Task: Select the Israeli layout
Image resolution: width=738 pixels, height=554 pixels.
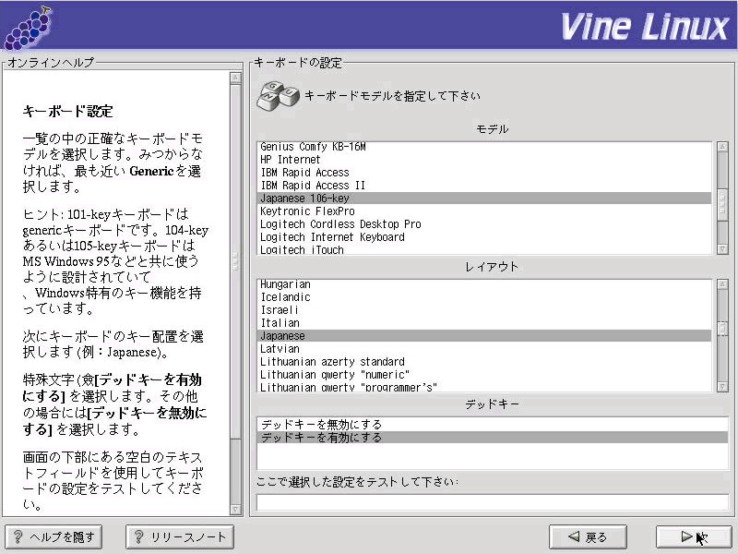Action: (483, 310)
